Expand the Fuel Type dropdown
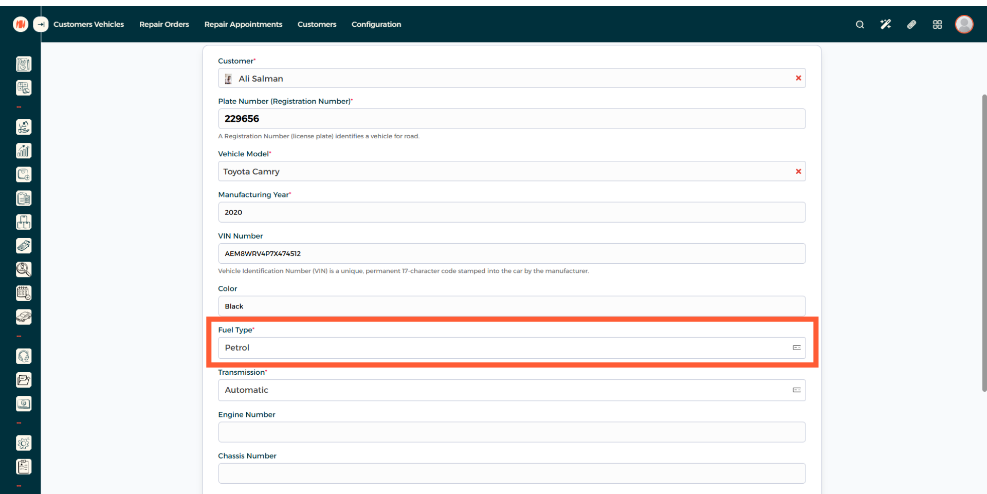 tap(511, 348)
